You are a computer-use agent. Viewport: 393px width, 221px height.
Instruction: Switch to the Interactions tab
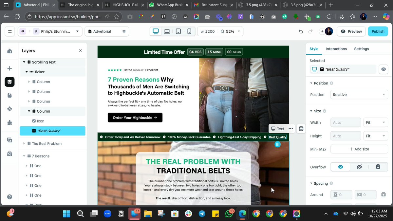336,49
